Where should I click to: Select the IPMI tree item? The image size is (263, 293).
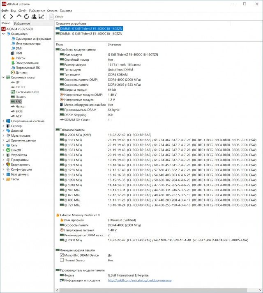click(17, 53)
